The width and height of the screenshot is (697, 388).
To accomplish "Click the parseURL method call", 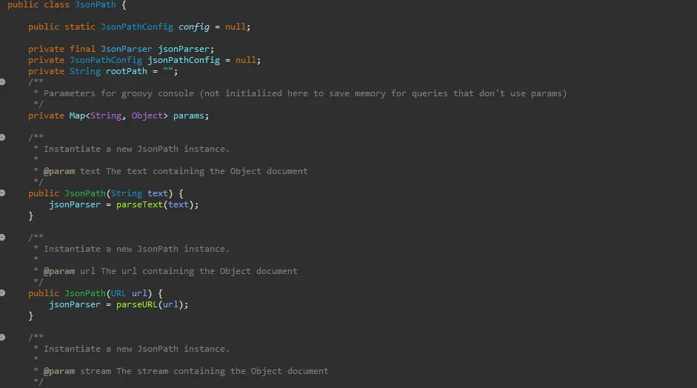I will click(137, 304).
